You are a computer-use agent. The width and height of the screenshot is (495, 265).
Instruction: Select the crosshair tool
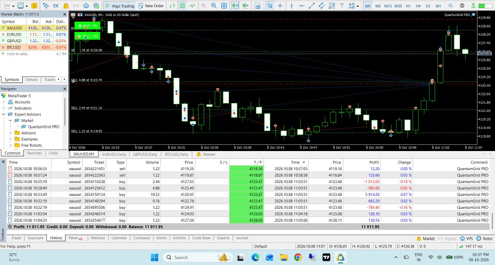coord(279,6)
